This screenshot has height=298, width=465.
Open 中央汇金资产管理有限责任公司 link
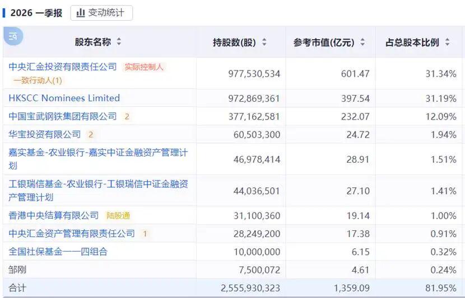pos(72,234)
